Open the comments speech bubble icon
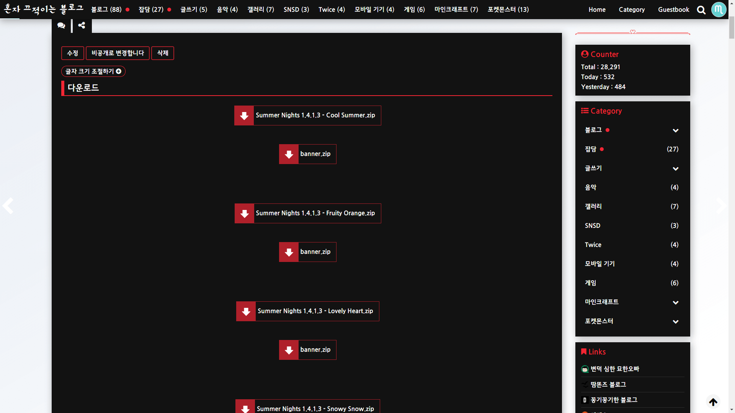 pos(61,26)
